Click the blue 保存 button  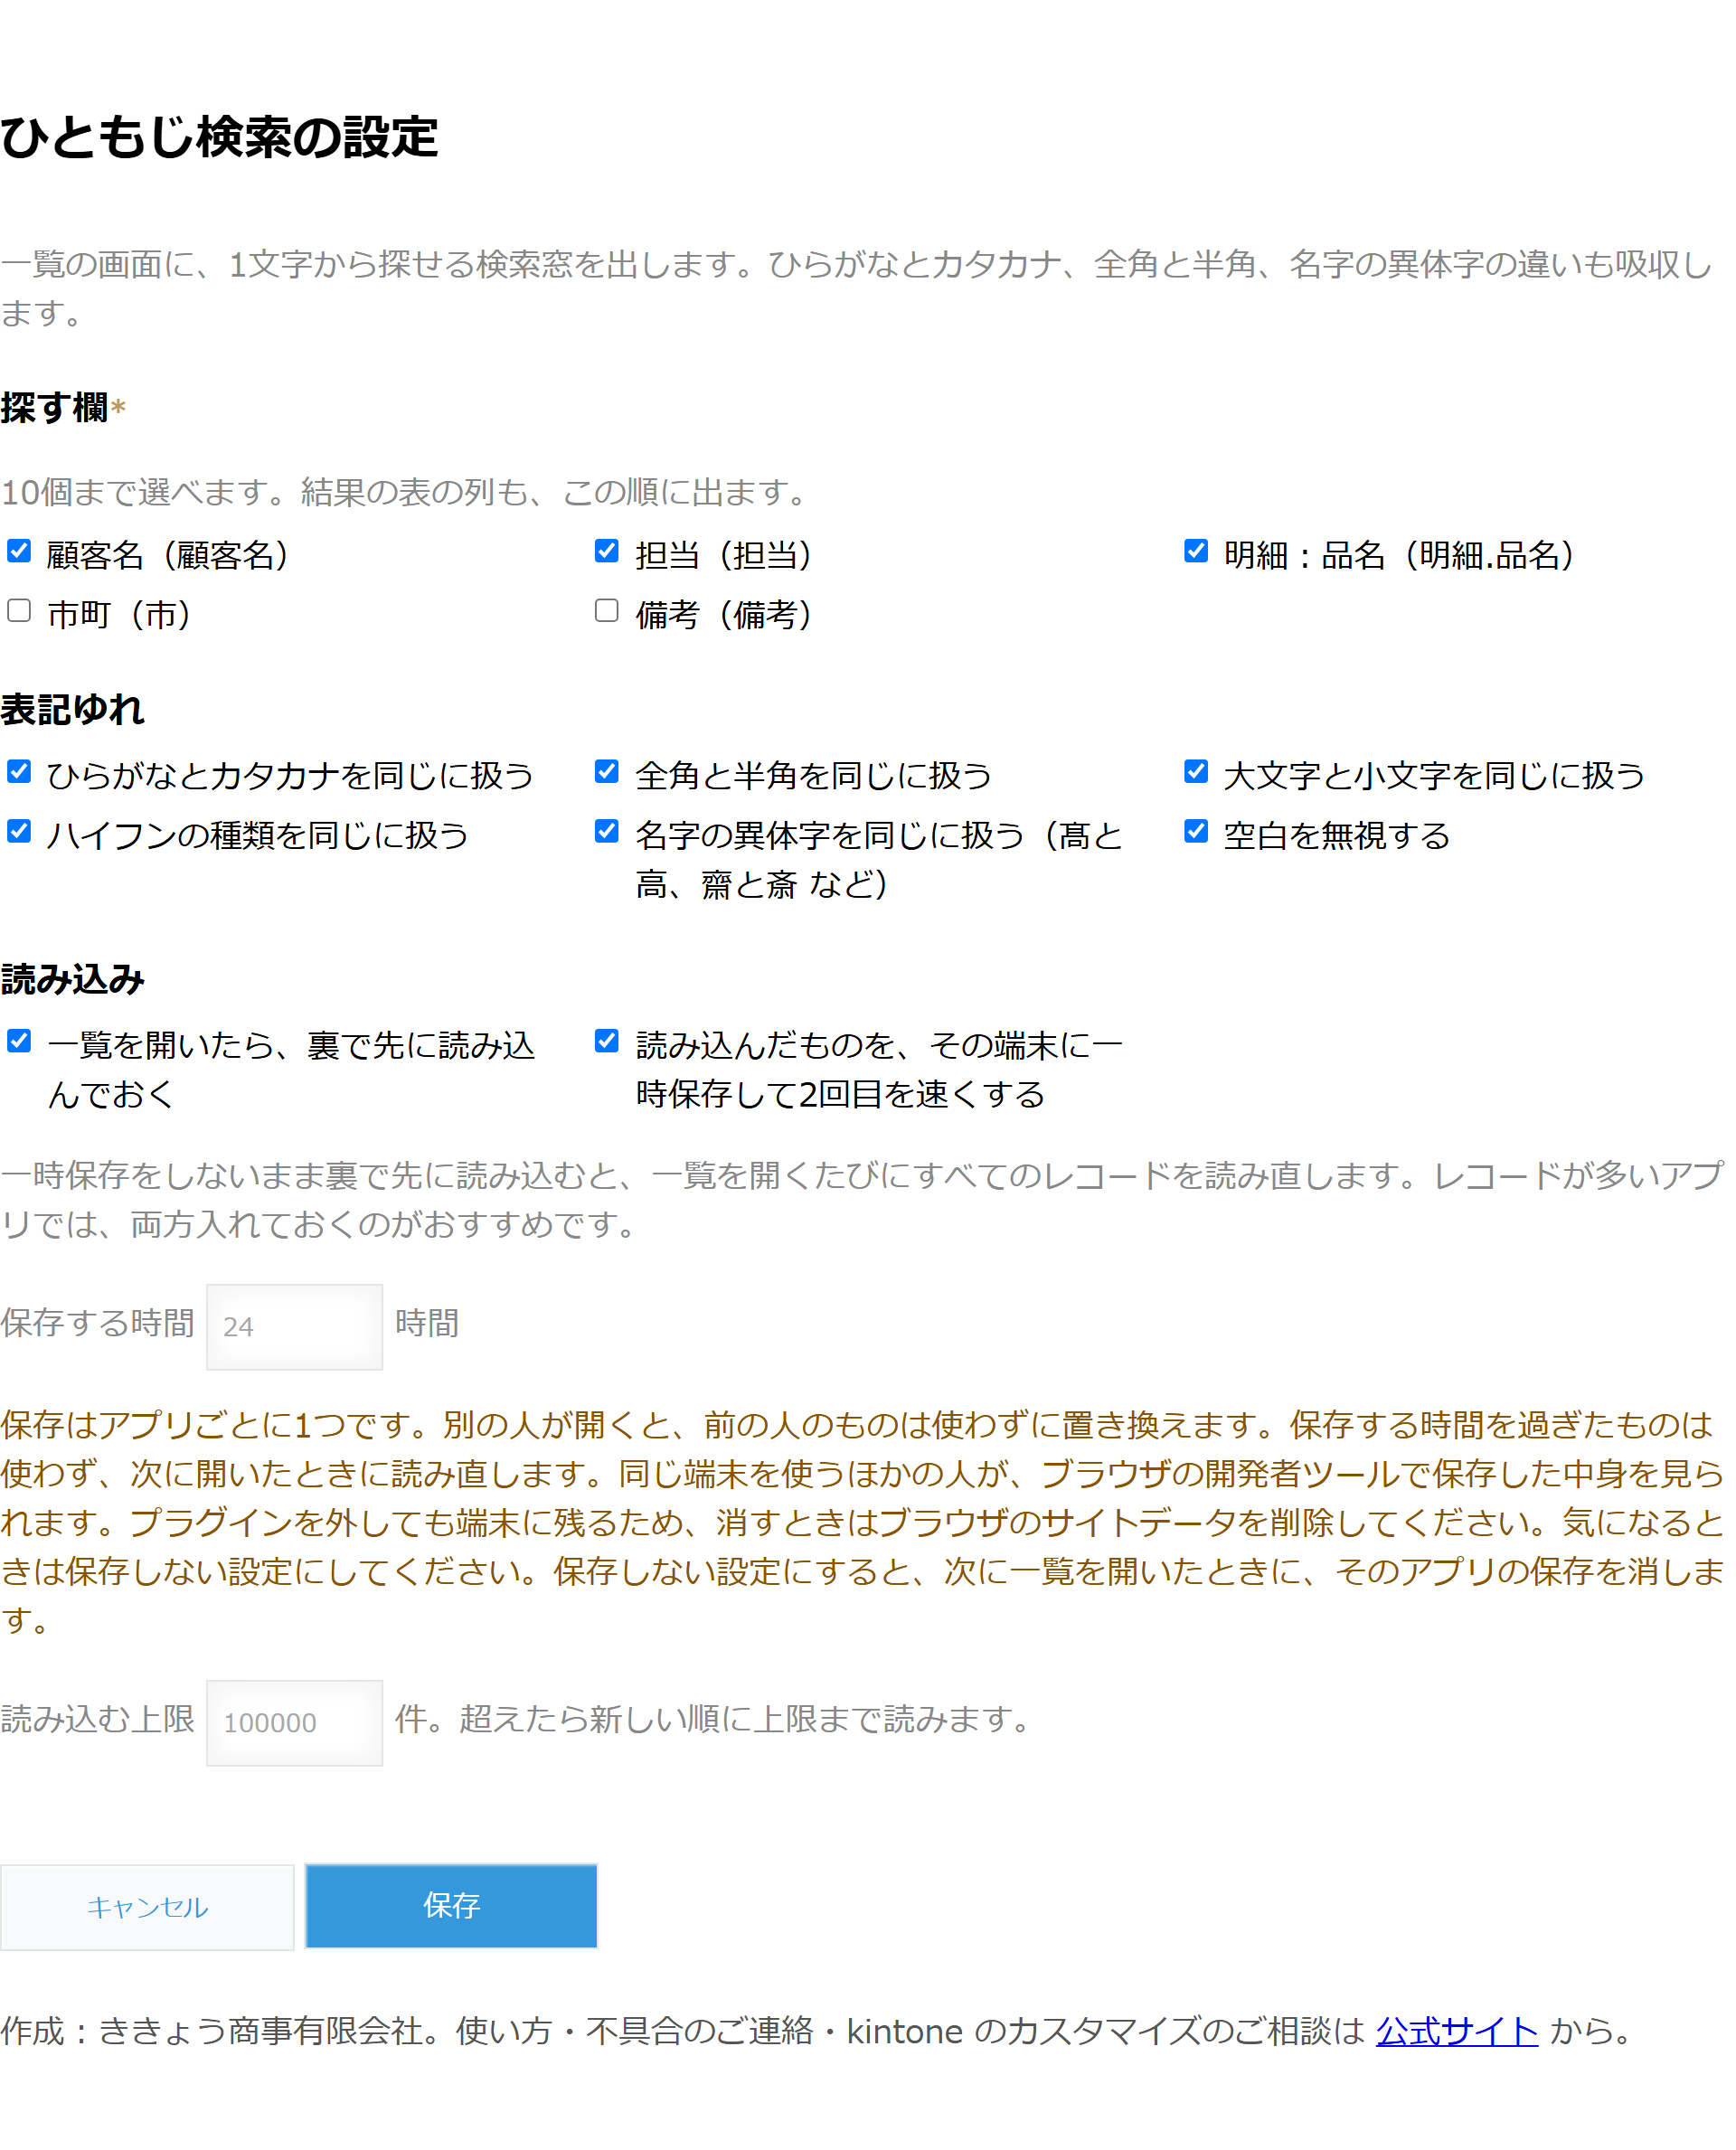[x=451, y=1906]
